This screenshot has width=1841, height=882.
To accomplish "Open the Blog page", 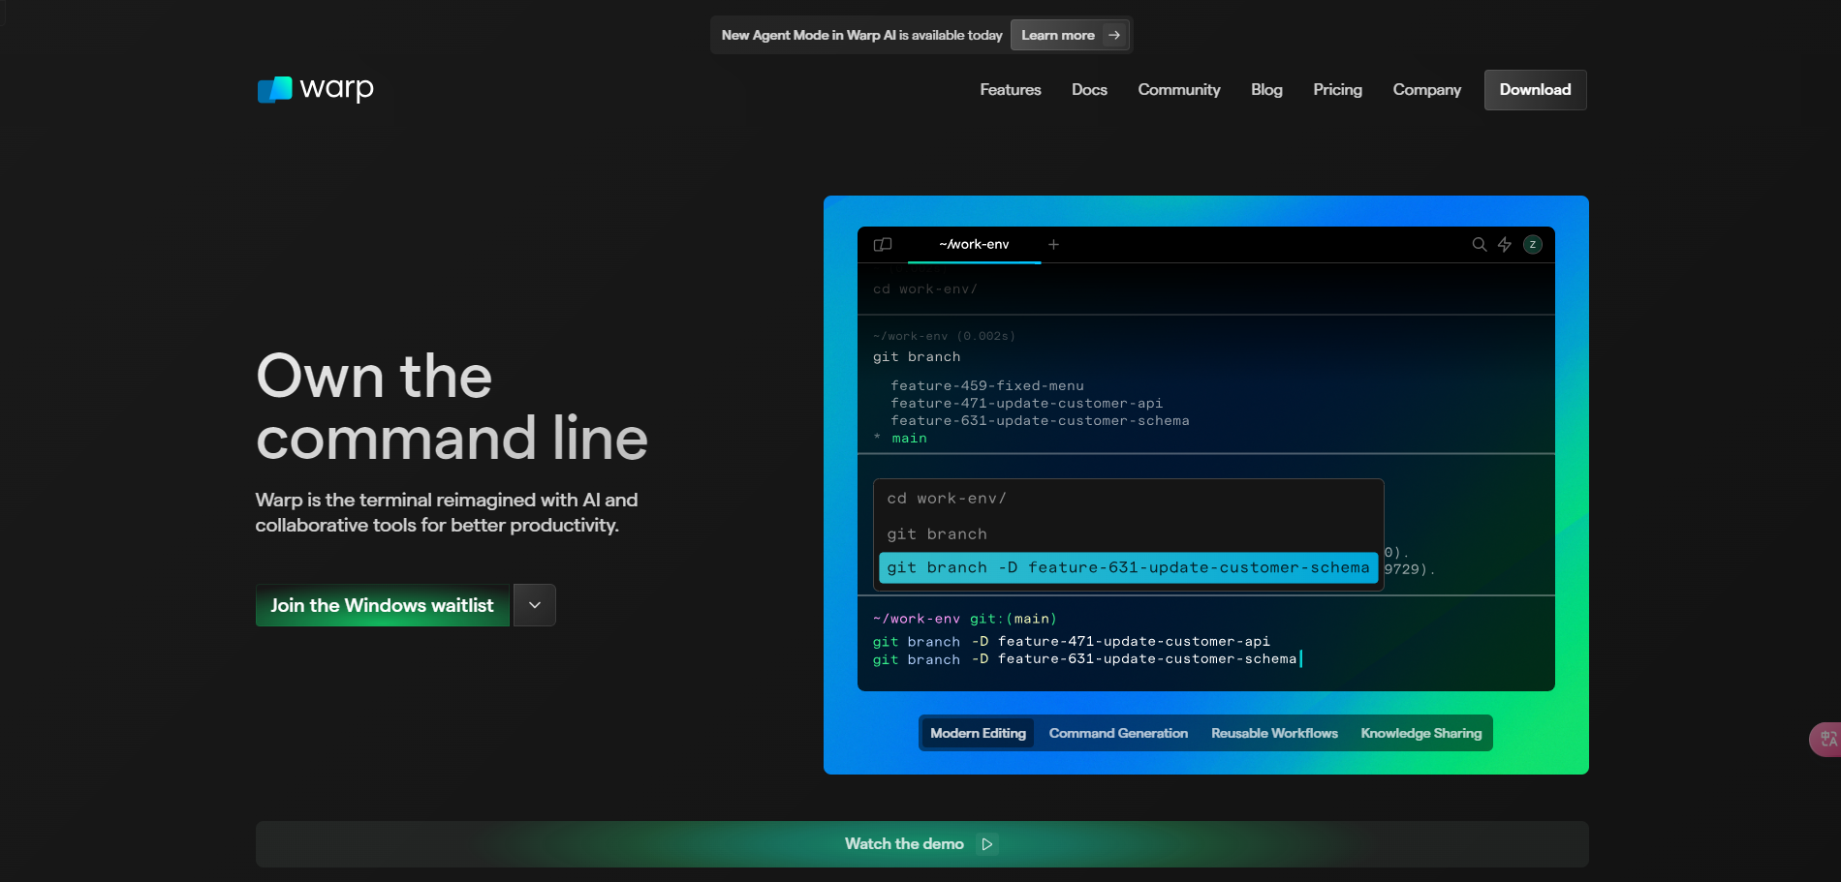I will pyautogui.click(x=1266, y=90).
